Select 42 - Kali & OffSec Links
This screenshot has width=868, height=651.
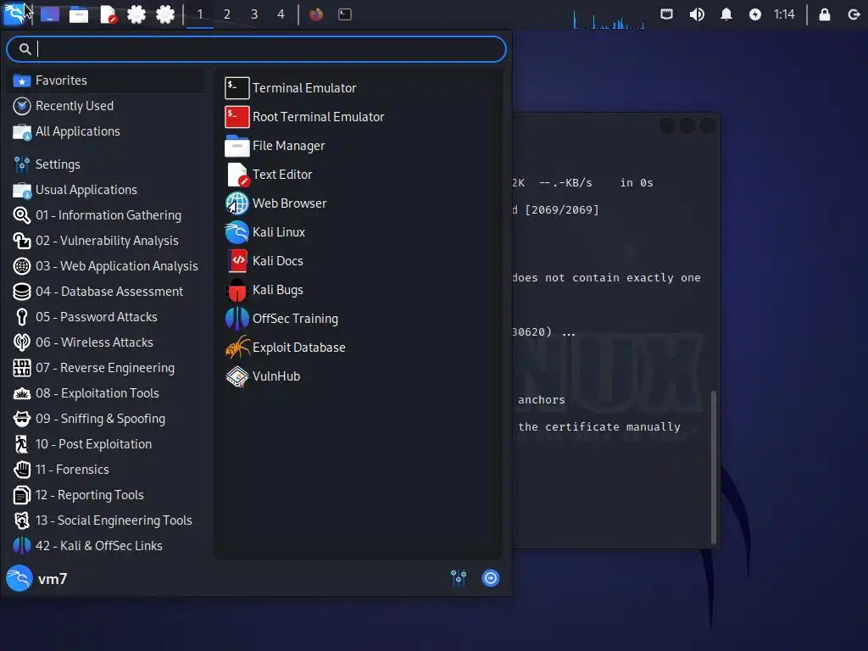pos(106,547)
